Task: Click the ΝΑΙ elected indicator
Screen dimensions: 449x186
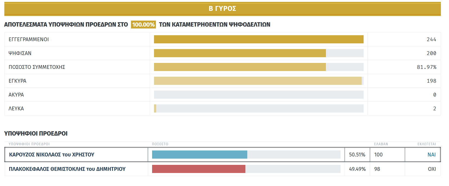Action: coord(431,155)
